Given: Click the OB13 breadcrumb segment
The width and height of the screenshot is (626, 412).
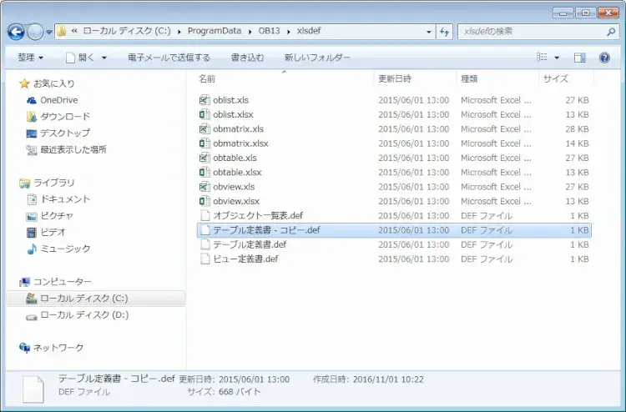Looking at the screenshot, I should click(269, 31).
